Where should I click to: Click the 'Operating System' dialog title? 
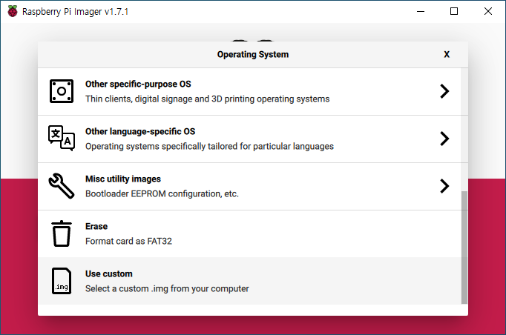click(x=253, y=55)
